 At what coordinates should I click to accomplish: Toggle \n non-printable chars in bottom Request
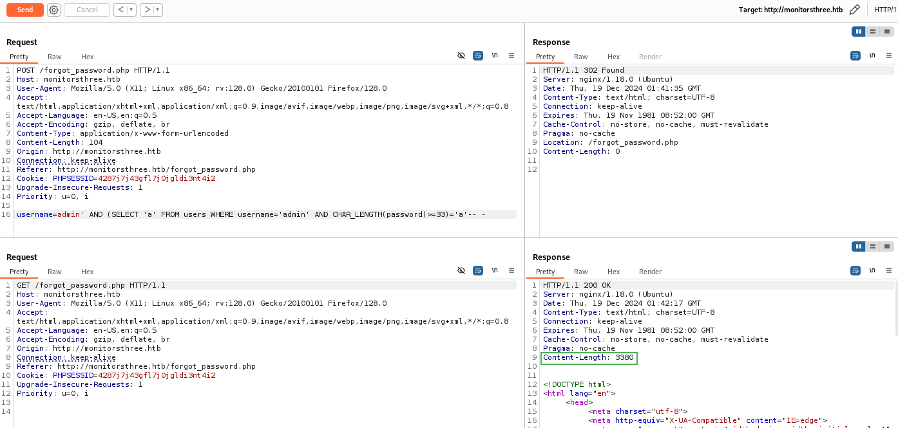(495, 271)
